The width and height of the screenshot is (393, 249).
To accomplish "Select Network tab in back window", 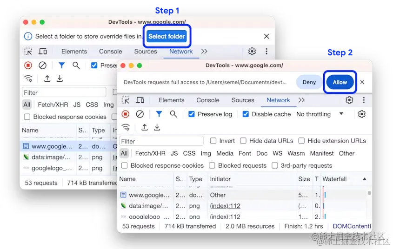I will click(181, 51).
